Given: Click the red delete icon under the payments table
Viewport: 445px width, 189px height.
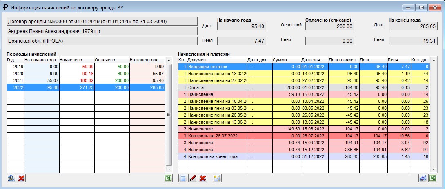Looking at the screenshot, I should point(202,178).
